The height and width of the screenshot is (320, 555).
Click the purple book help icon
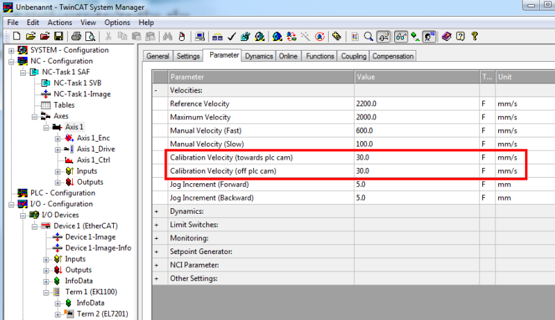click(447, 36)
